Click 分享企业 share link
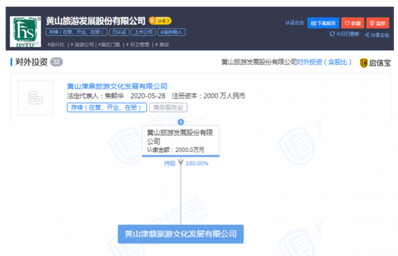 [x=377, y=35]
